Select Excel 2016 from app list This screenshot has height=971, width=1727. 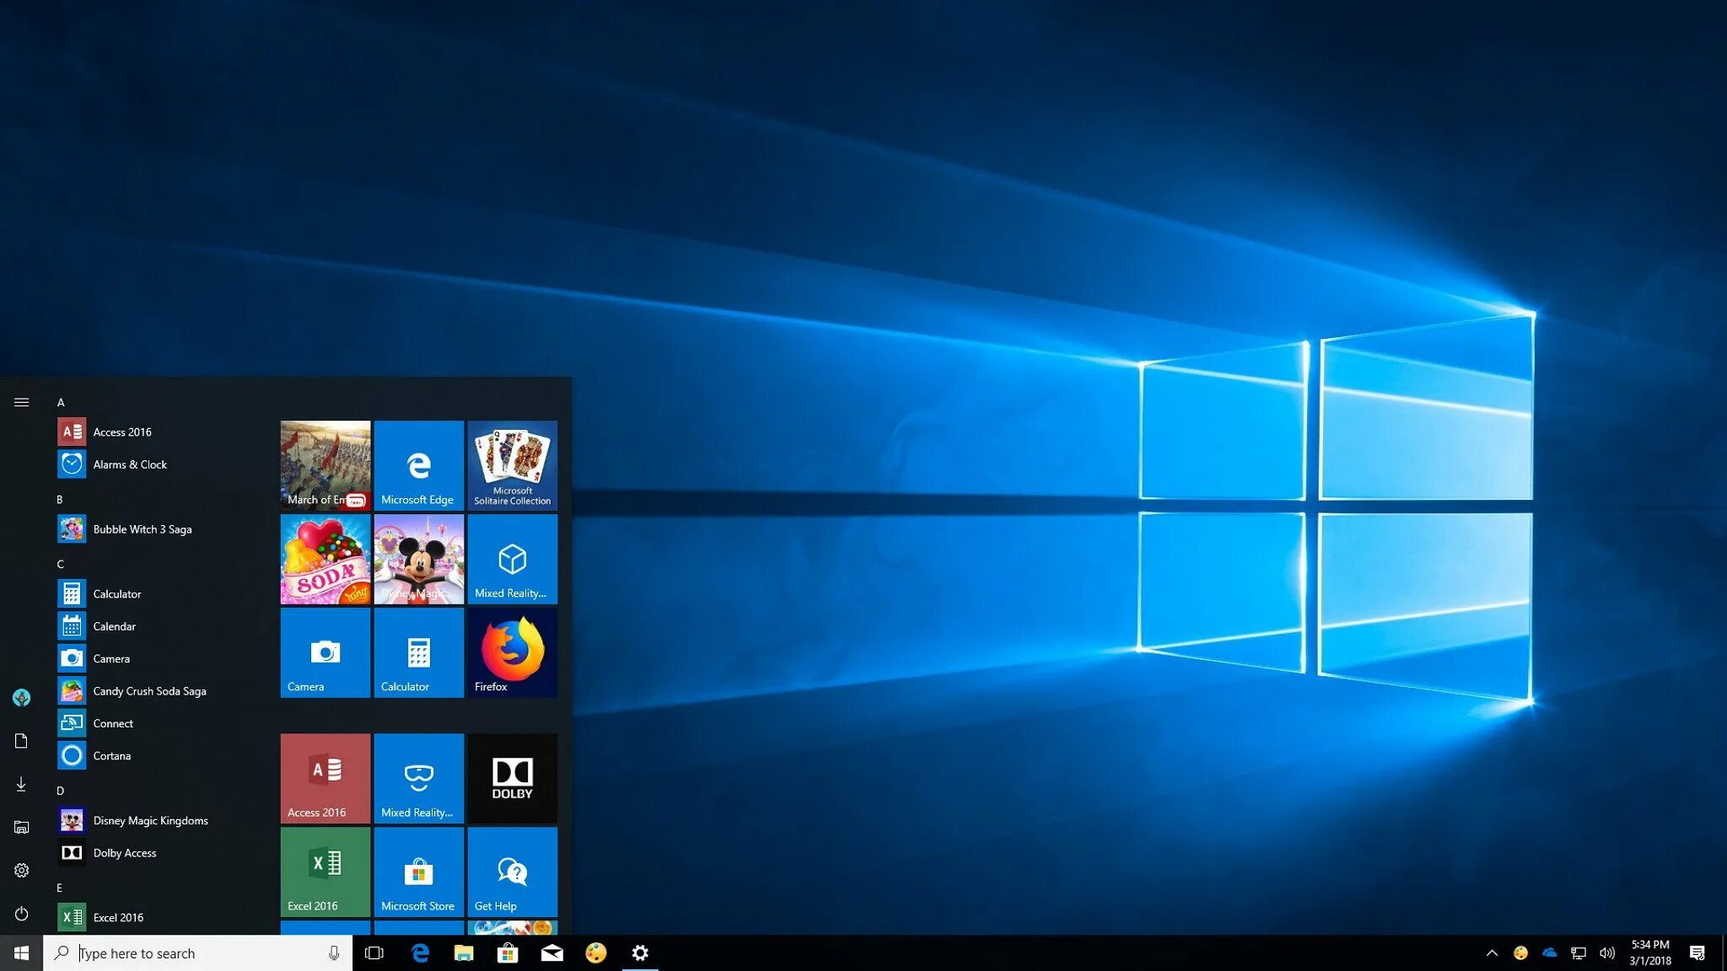[117, 915]
